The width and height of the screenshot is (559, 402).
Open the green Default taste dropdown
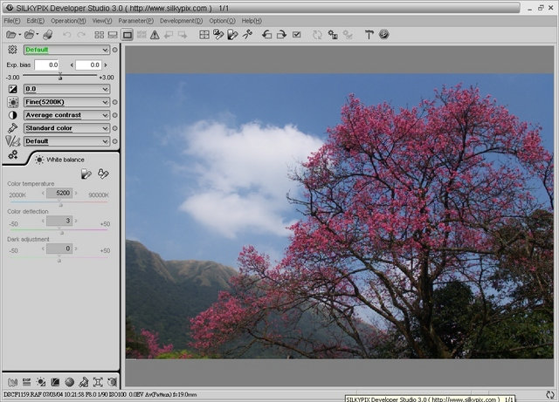coord(66,50)
